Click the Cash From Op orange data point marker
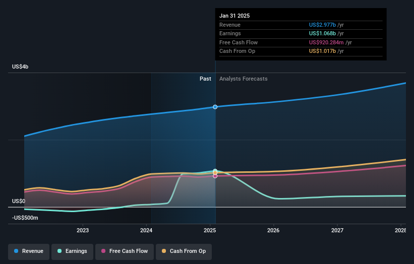Viewport: 414px width, 264px height. coord(215,173)
